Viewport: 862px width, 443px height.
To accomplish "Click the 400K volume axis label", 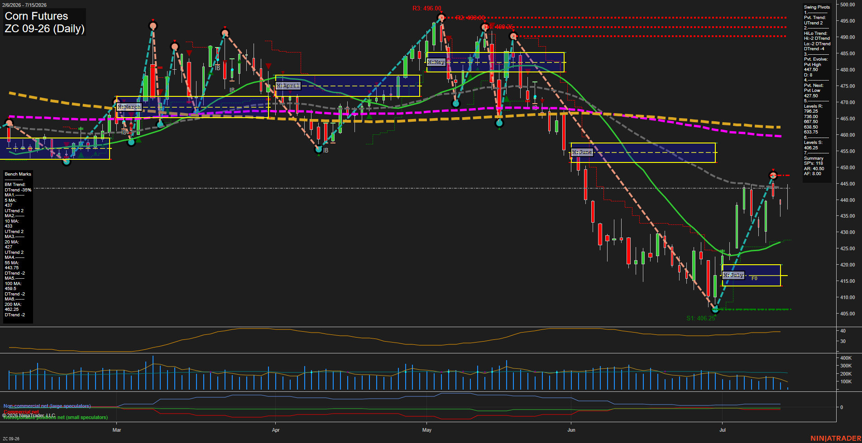I will click(x=846, y=358).
